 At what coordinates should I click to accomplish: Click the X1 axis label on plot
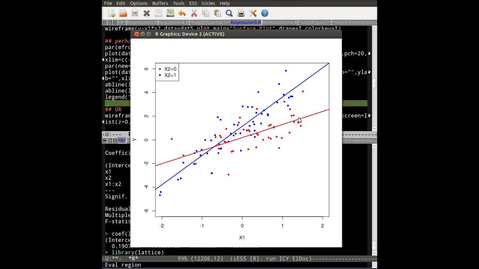pos(242,237)
